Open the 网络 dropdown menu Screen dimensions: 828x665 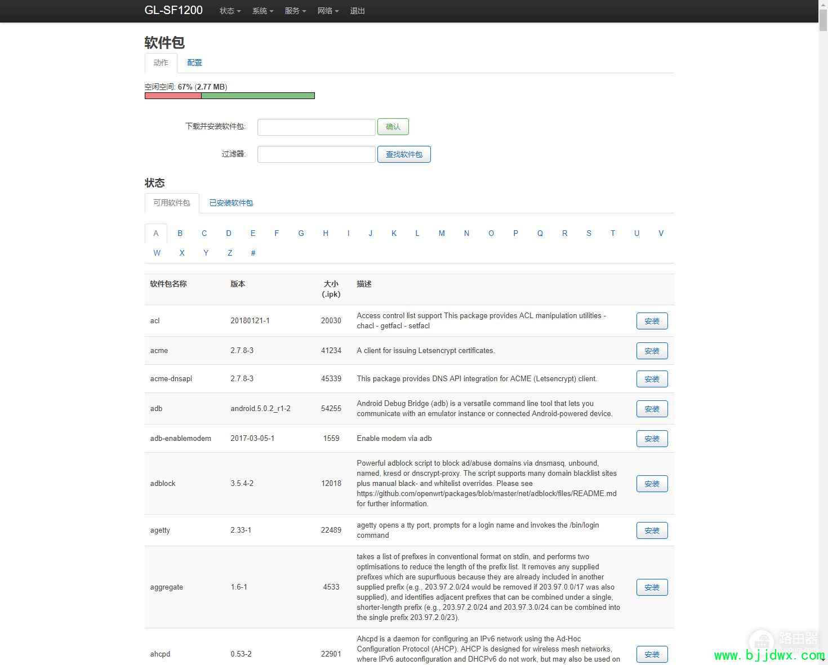[328, 11]
